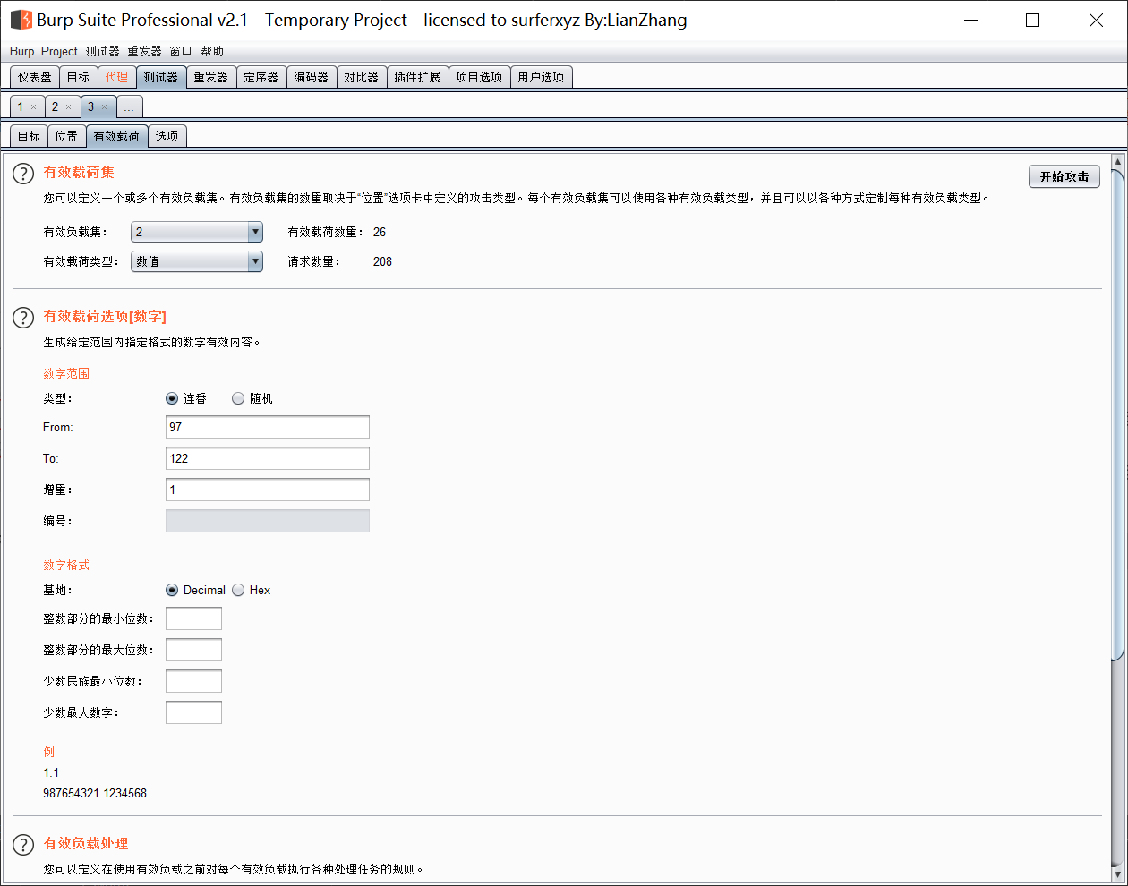This screenshot has height=886, width=1128.
Task: Open the 测试器 menu
Action: click(102, 52)
